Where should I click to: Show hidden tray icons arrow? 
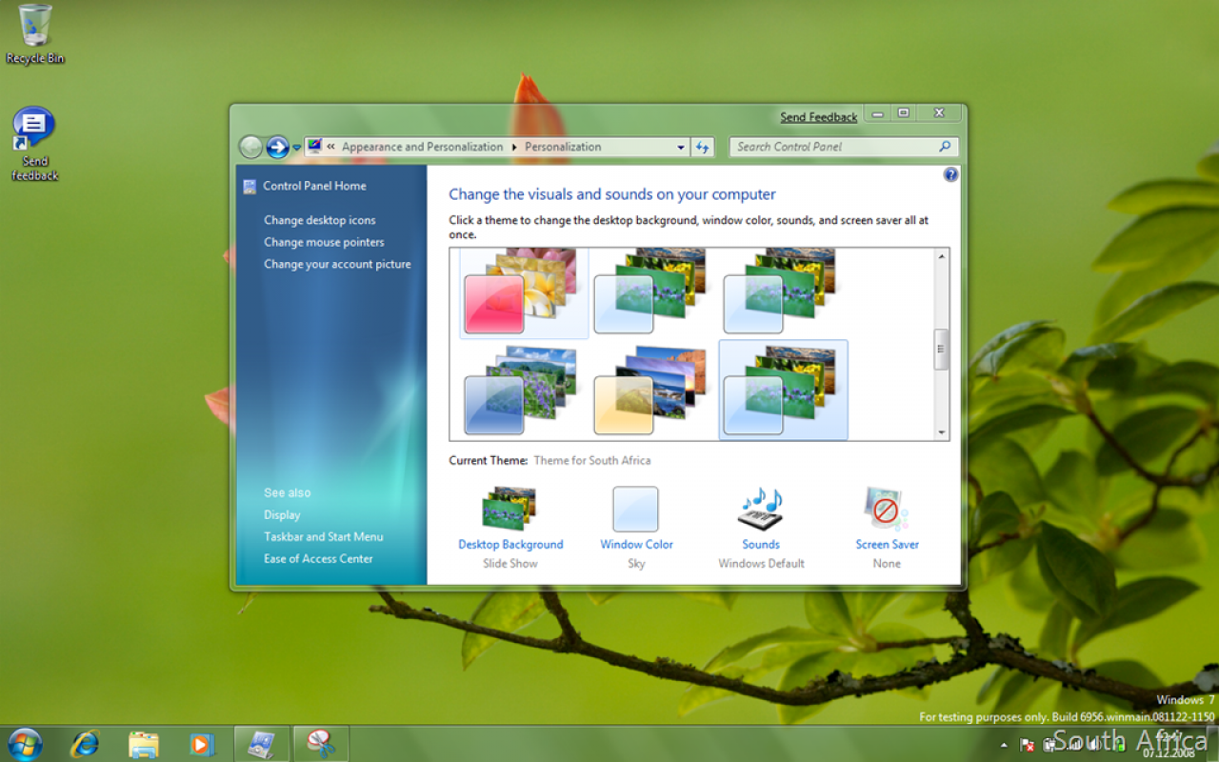(x=1004, y=745)
